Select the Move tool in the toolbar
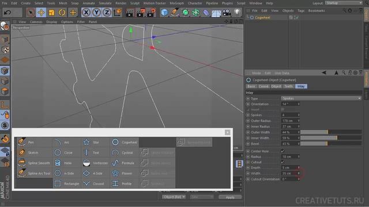 (41, 12)
